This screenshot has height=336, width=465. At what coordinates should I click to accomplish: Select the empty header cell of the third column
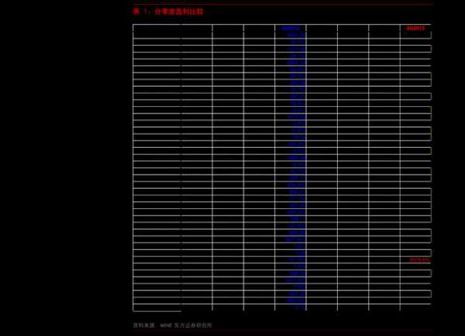[228, 28]
